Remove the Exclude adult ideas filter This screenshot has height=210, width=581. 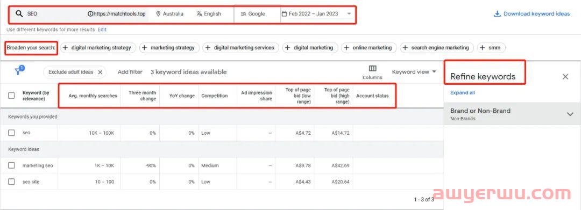click(100, 72)
